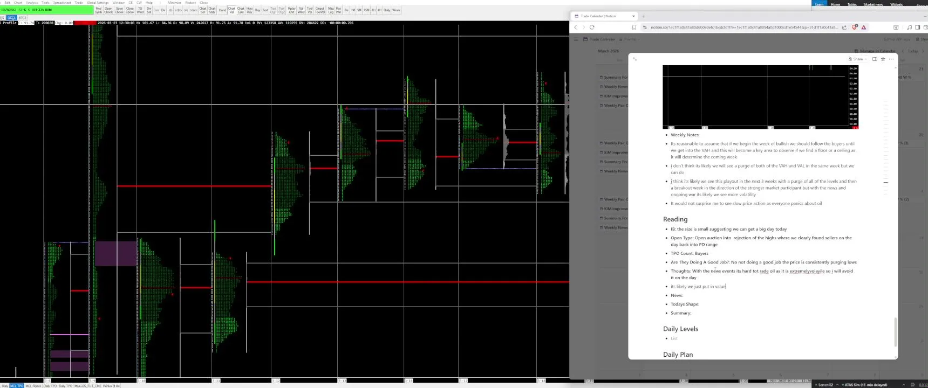Bookmark the Notion page

[634, 27]
